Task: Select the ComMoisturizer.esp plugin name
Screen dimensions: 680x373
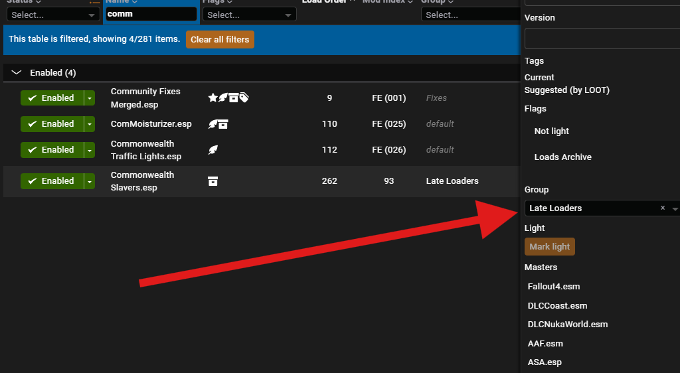Action: pos(151,124)
